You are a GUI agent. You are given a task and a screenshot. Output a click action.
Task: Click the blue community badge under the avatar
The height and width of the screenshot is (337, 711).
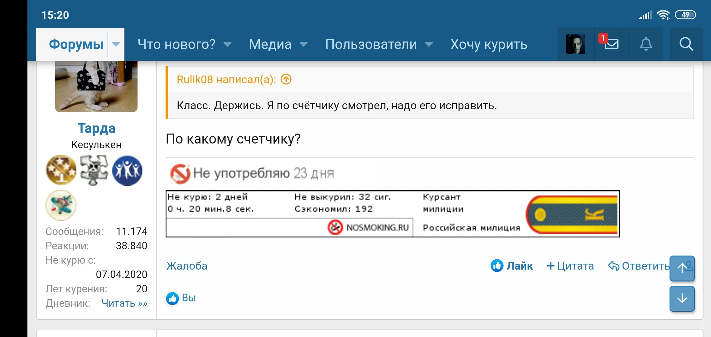coord(128,170)
